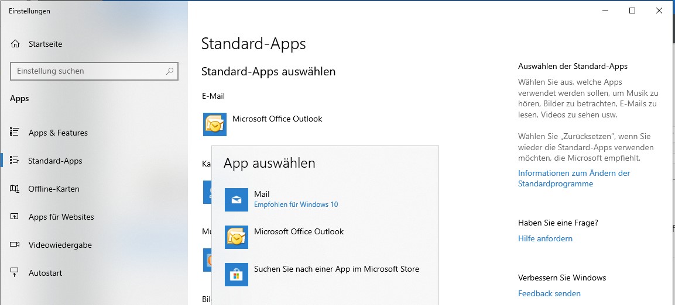This screenshot has width=675, height=305.
Task: Click the Feedback senden link
Action: (549, 293)
